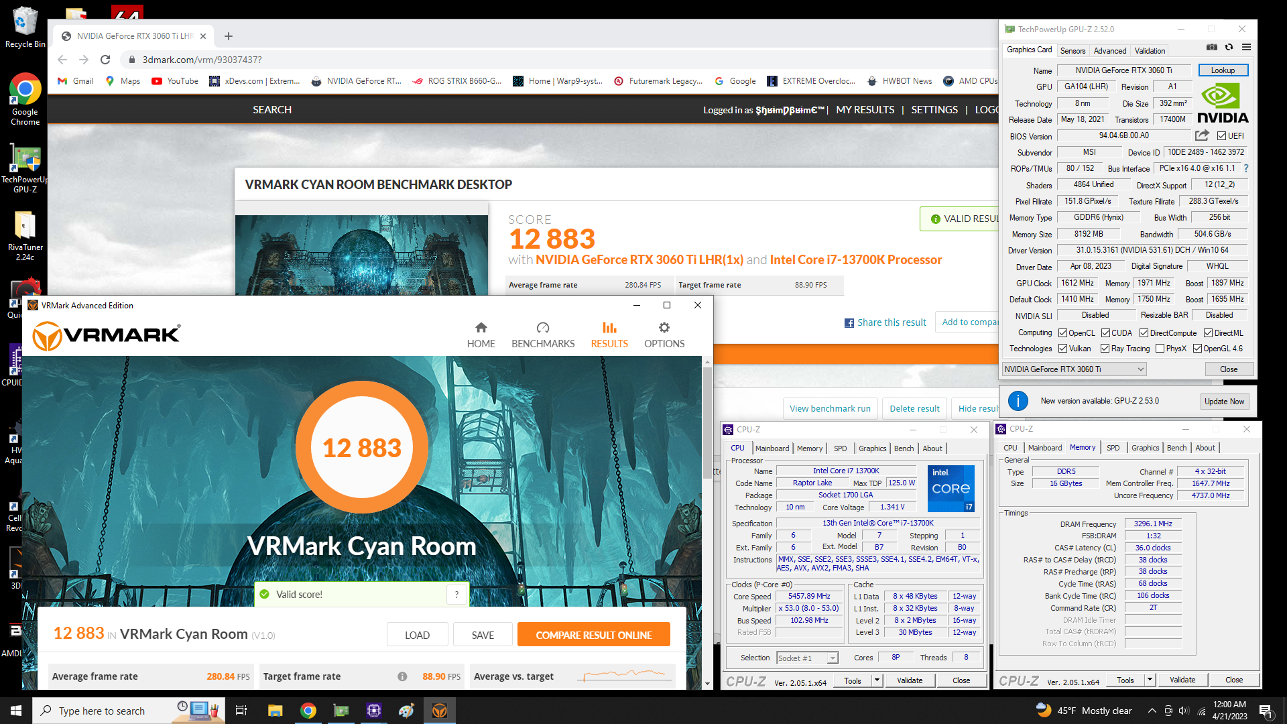The height and width of the screenshot is (724, 1287).
Task: Go back in Chrome
Action: click(x=62, y=60)
